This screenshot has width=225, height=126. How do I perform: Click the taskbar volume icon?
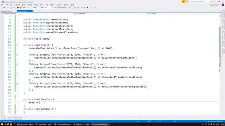[214, 124]
